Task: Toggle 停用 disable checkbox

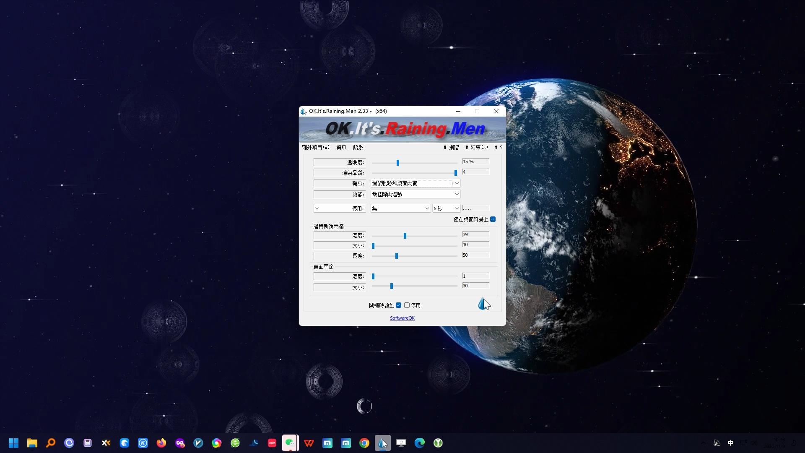Action: 406,305
